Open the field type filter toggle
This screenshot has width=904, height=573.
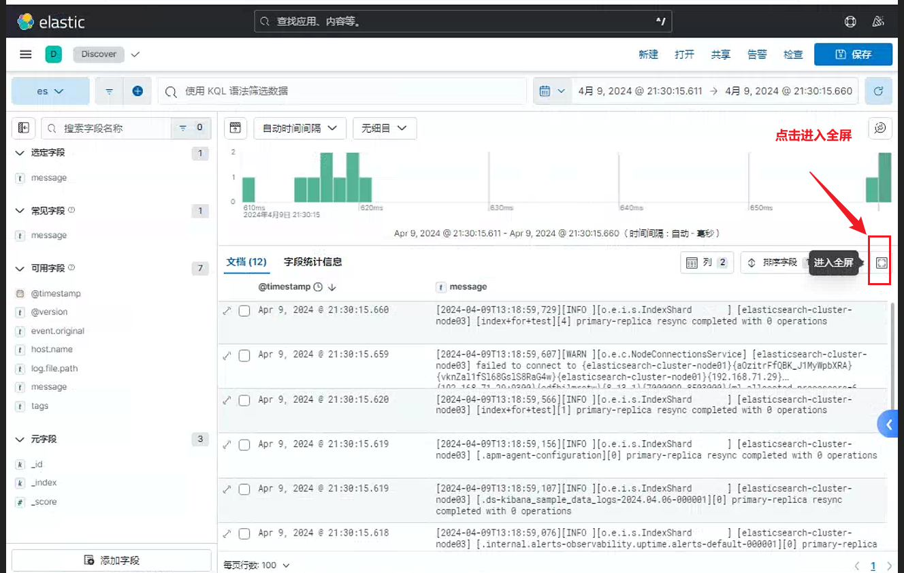pyautogui.click(x=191, y=128)
